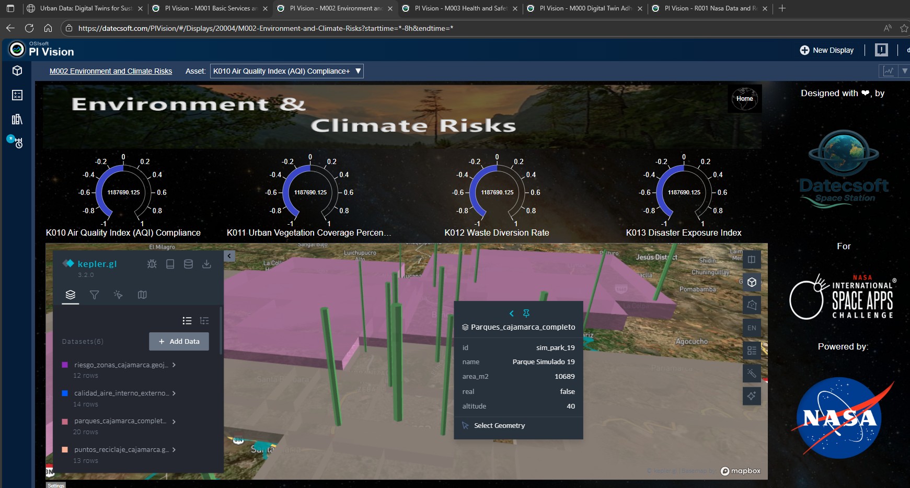This screenshot has height=488, width=910.
Task: Click the purple riesgo_zonas color swatch
Action: coord(65,365)
